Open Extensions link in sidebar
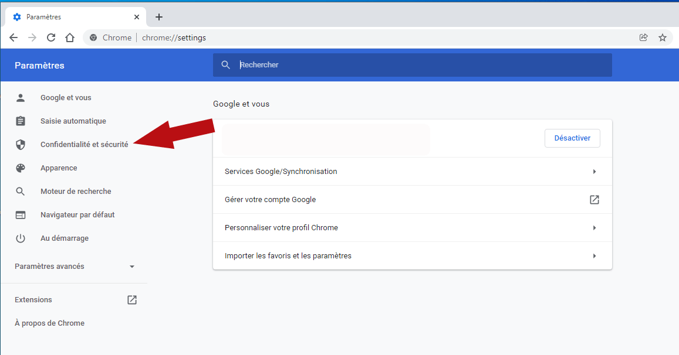Image resolution: width=679 pixels, height=355 pixels. click(x=33, y=300)
